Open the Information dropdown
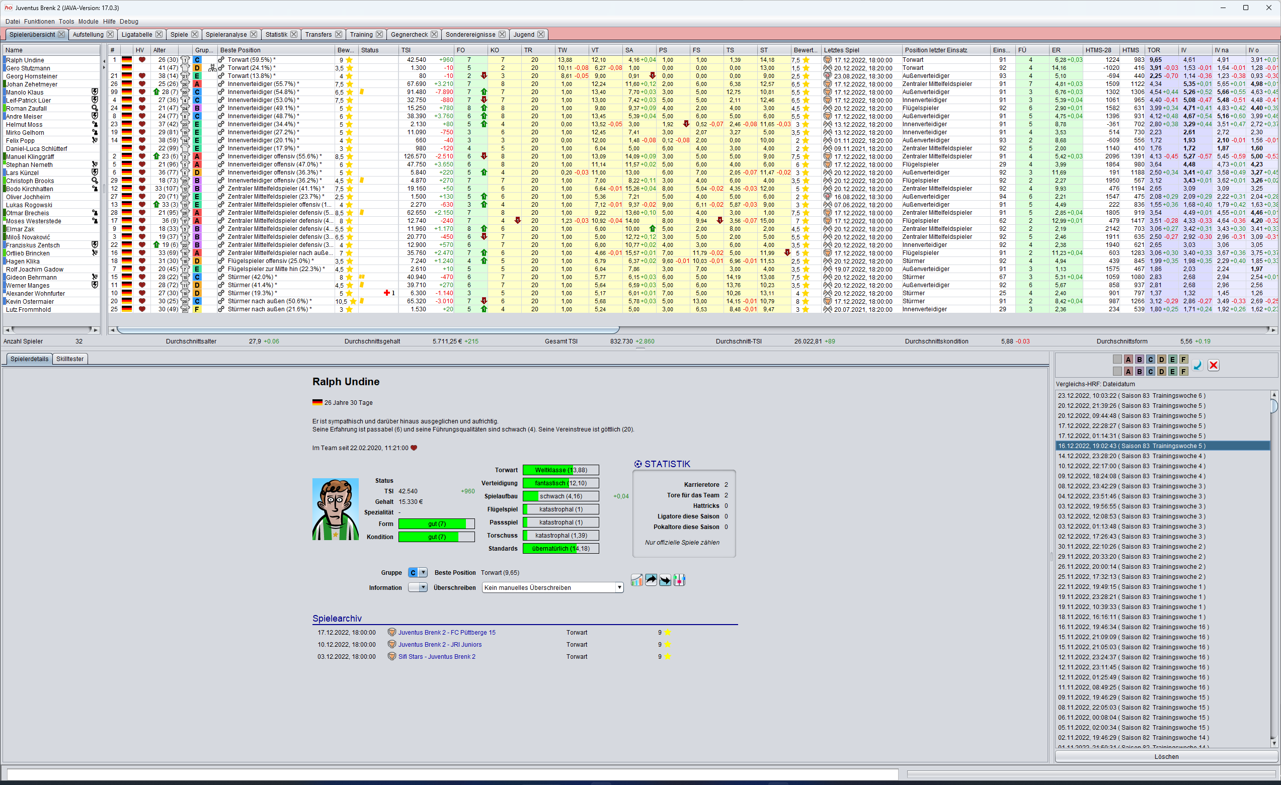Viewport: 1281px width, 785px height. pyautogui.click(x=418, y=587)
